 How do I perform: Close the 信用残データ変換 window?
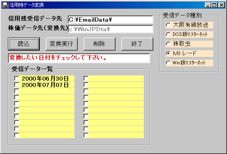pos(221,5)
